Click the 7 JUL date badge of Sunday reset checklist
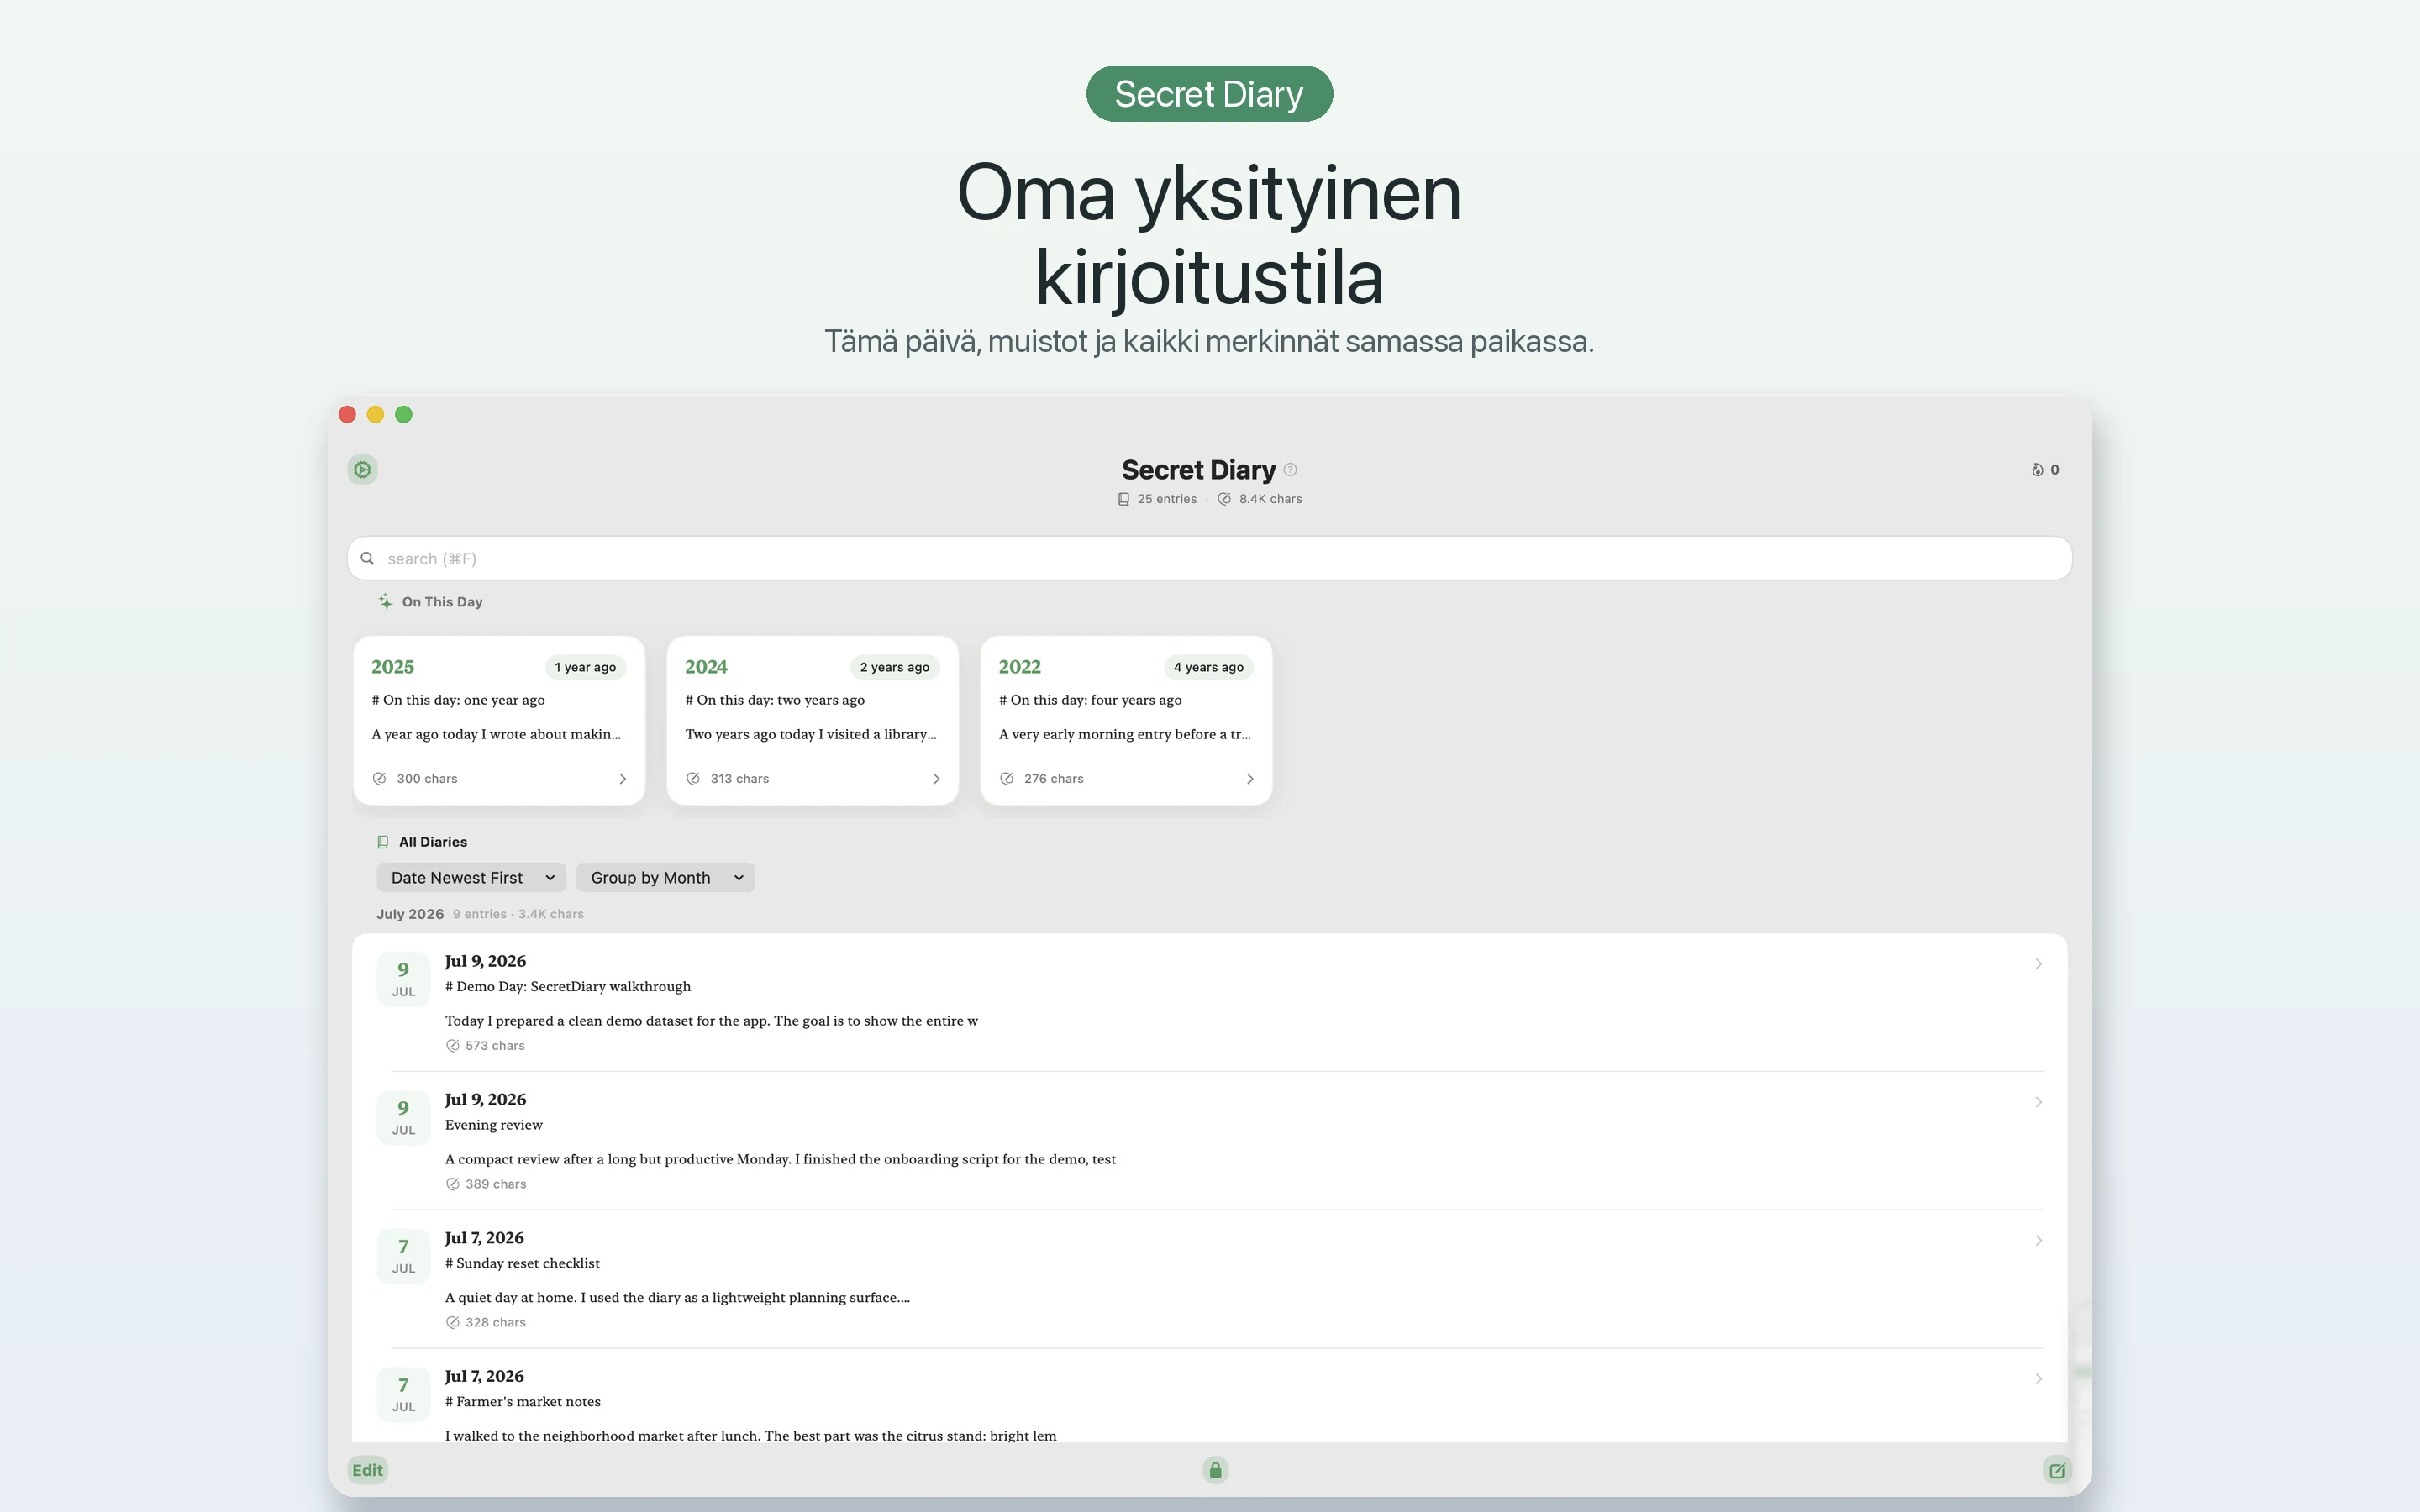Image resolution: width=2420 pixels, height=1512 pixels. coord(403,1256)
